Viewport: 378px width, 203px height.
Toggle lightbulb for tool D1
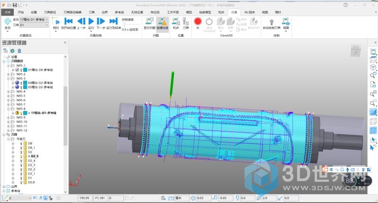[21, 178]
